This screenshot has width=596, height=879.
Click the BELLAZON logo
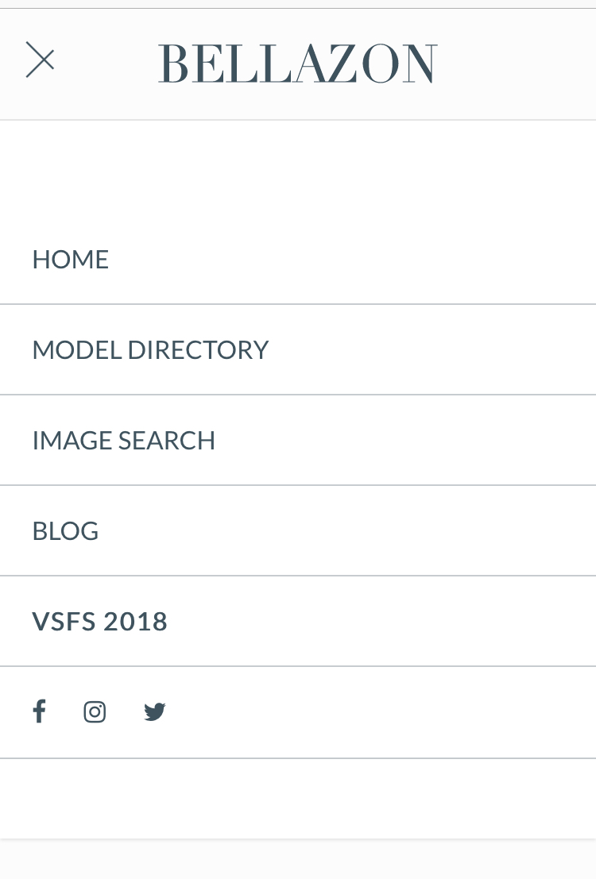(297, 64)
